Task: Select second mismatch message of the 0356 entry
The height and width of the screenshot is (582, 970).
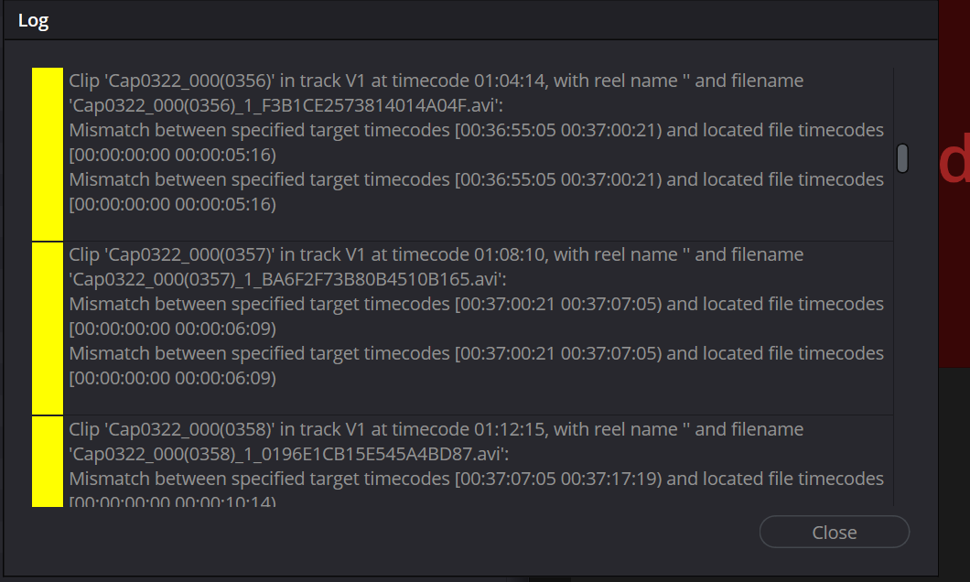Action: (477, 192)
